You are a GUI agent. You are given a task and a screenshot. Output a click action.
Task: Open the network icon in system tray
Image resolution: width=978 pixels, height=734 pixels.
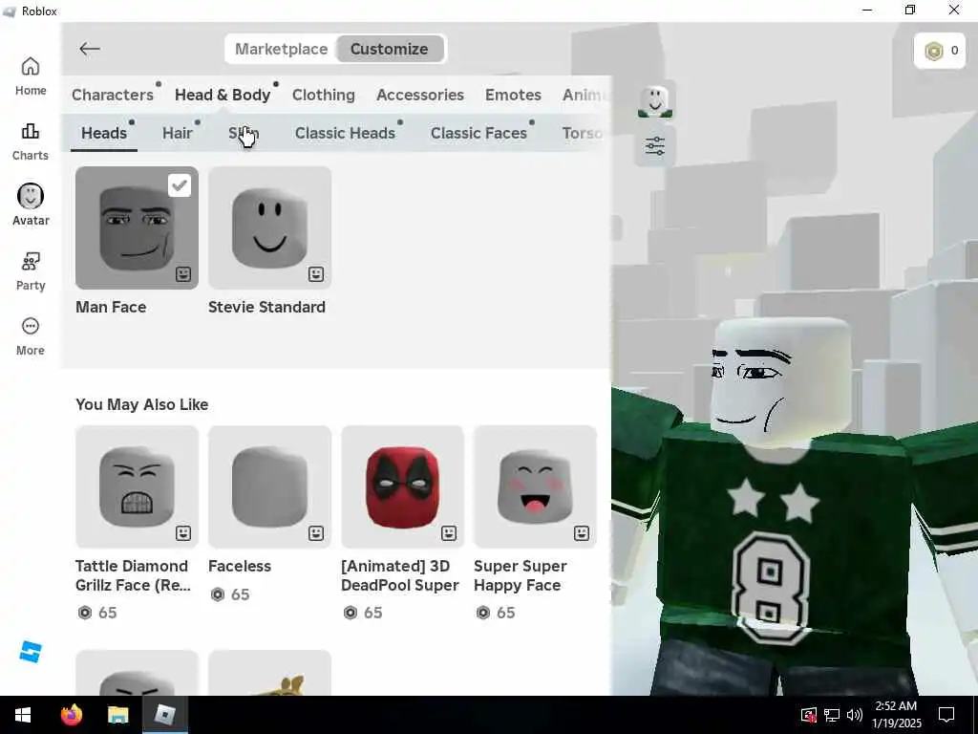[x=832, y=715]
